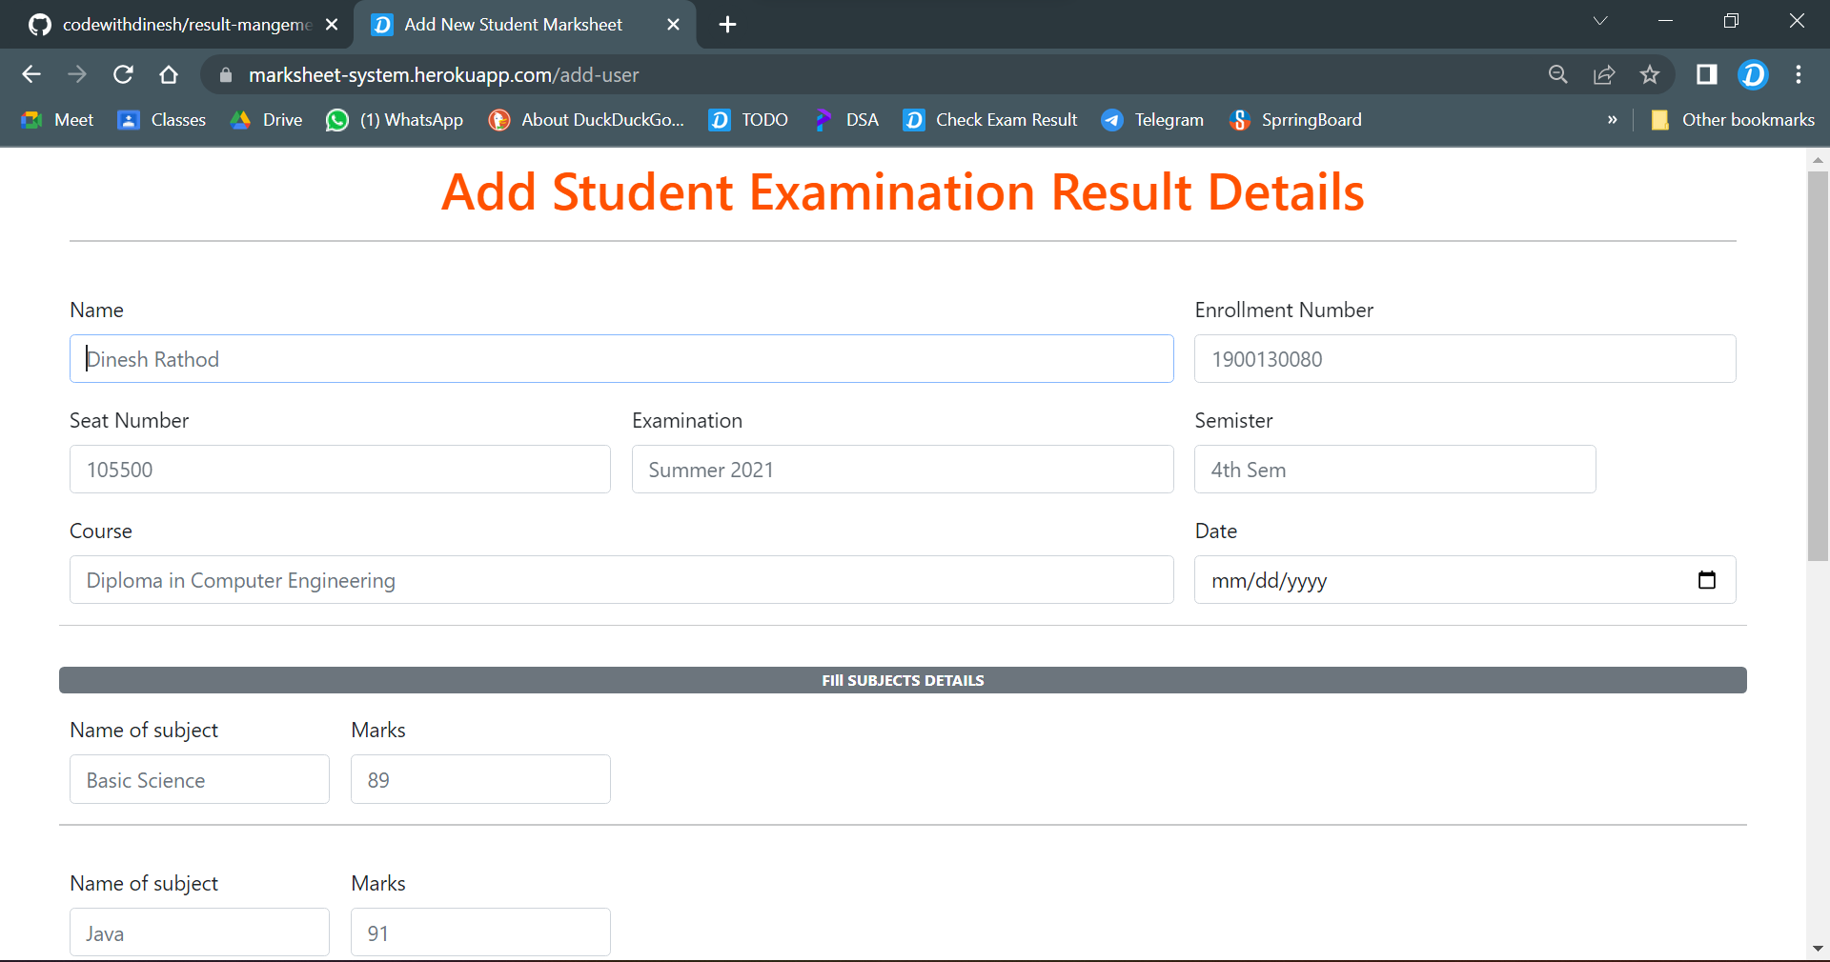Open a new browser tab

[727, 25]
